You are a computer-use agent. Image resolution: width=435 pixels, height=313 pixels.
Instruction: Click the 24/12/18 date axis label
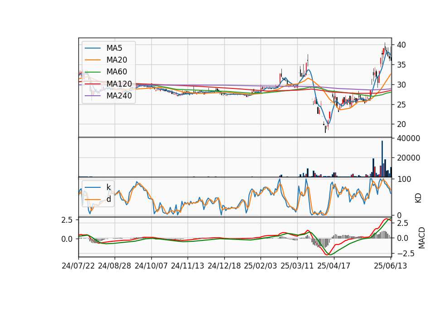point(224,266)
